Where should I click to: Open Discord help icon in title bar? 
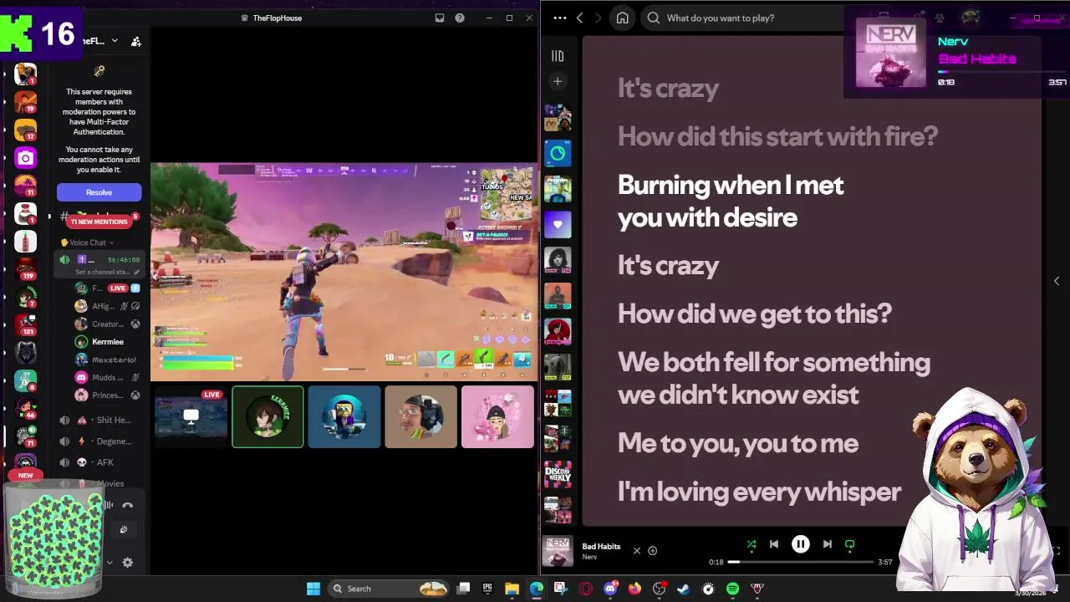(460, 18)
